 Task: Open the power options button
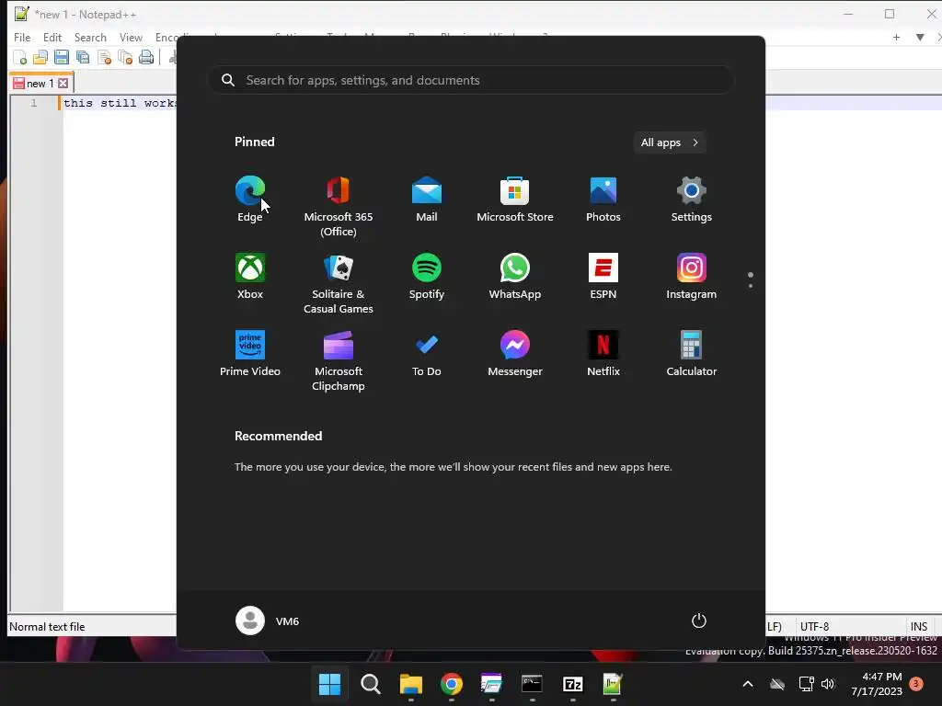(x=699, y=621)
